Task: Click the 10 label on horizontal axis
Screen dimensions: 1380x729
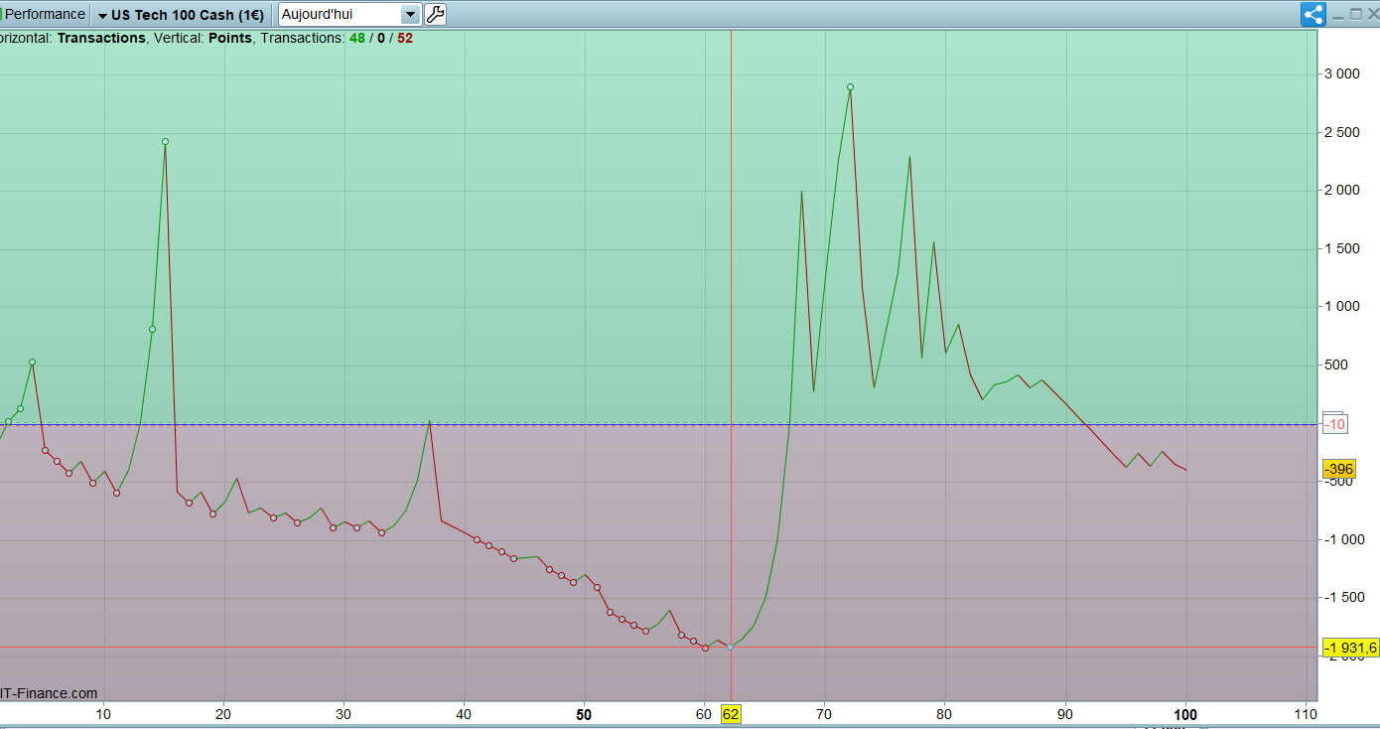Action: 103,714
